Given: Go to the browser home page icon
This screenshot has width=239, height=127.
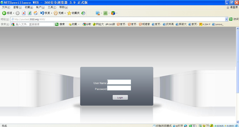Looking at the screenshot, I should [x=35, y=13].
